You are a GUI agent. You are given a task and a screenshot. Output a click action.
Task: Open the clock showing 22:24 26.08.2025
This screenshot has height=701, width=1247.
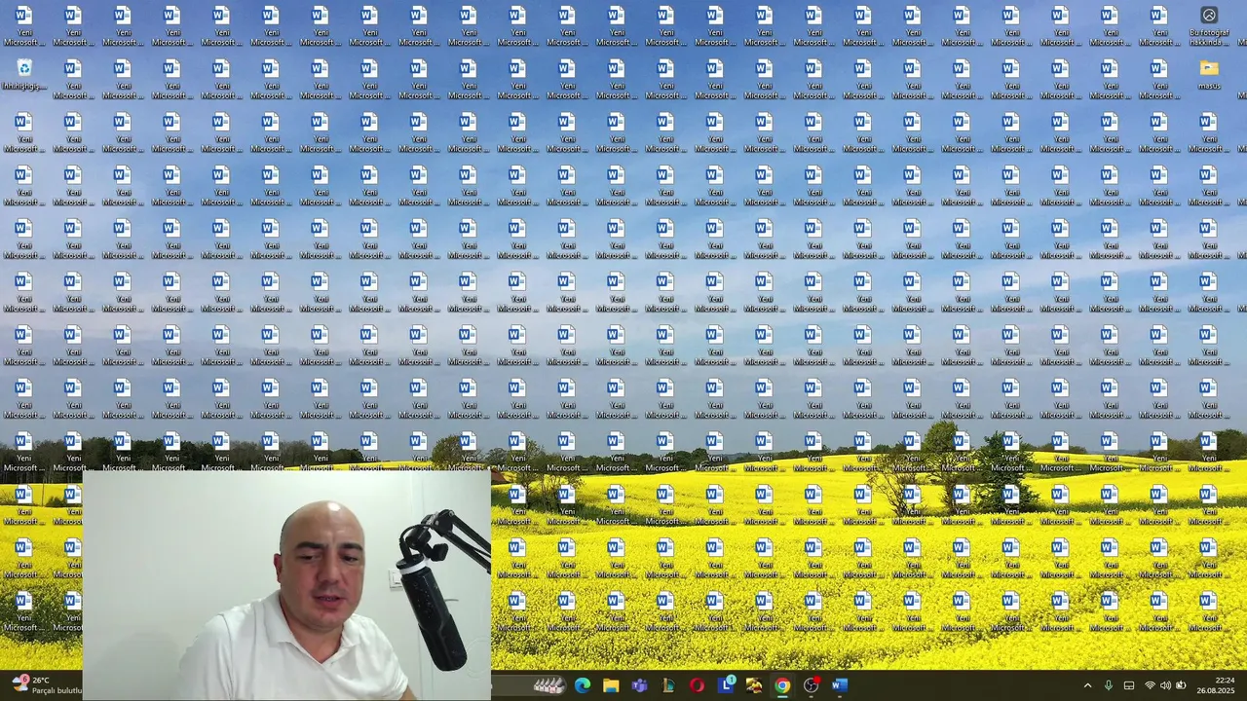(x=1218, y=685)
